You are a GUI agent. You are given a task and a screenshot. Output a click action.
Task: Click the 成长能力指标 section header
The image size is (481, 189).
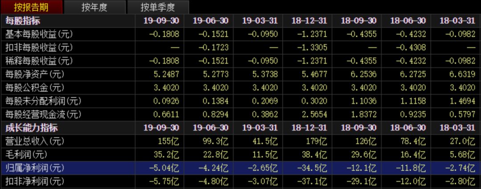(32, 128)
